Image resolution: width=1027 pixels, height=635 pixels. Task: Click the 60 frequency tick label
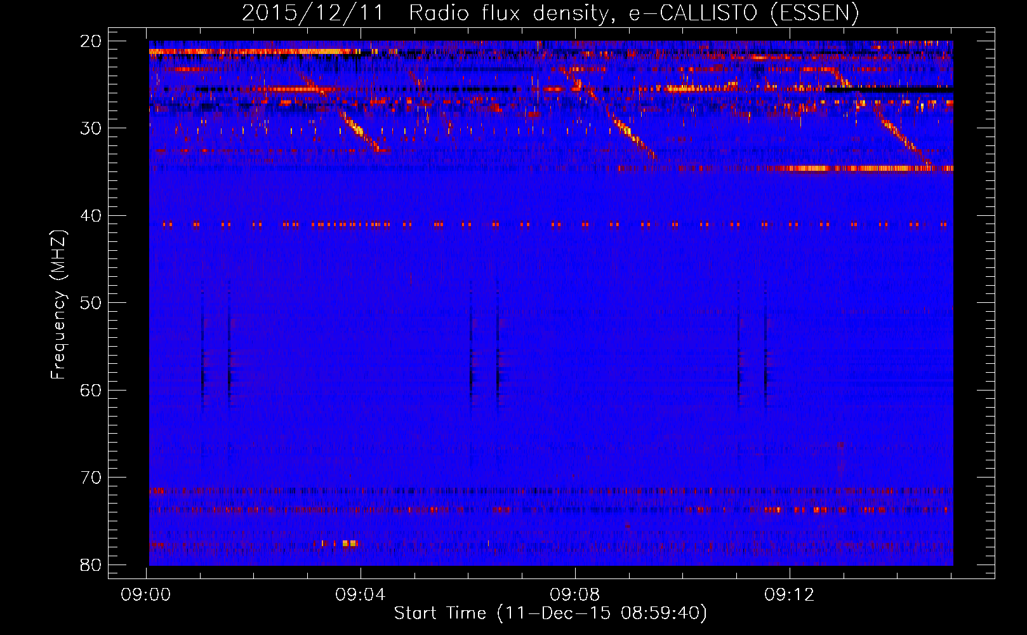(x=91, y=391)
